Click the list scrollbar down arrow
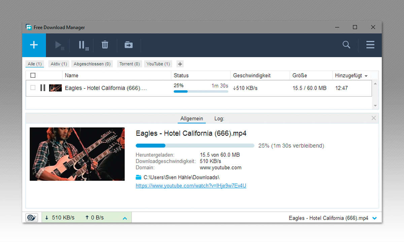Viewport: 404px width, 242px height. tap(375, 106)
